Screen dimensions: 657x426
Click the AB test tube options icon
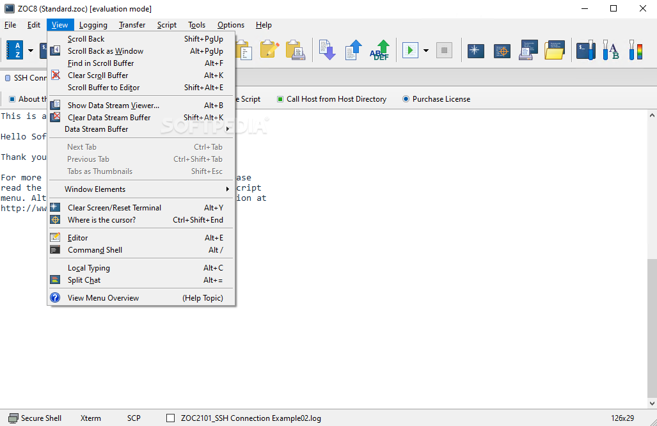610,51
